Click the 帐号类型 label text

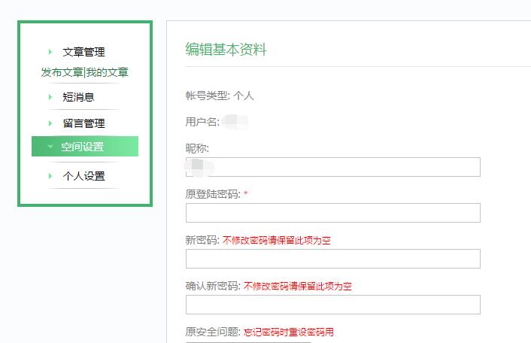click(x=208, y=96)
